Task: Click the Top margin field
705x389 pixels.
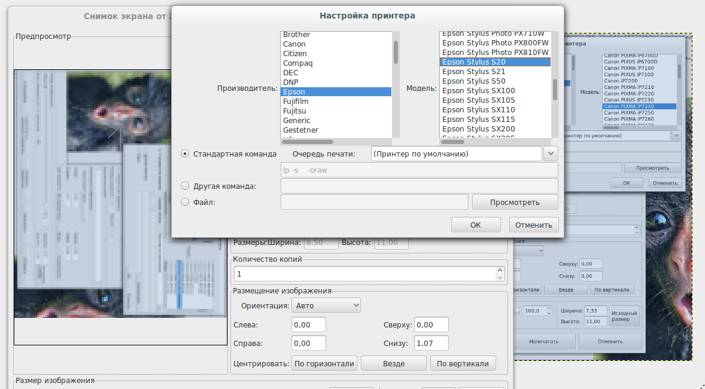Action: pos(431,325)
